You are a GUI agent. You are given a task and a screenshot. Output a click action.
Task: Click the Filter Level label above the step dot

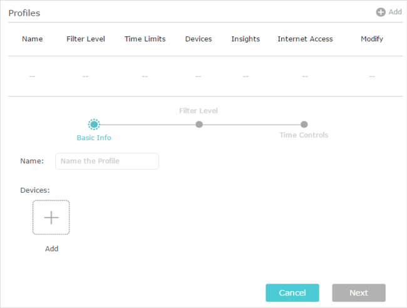(198, 111)
